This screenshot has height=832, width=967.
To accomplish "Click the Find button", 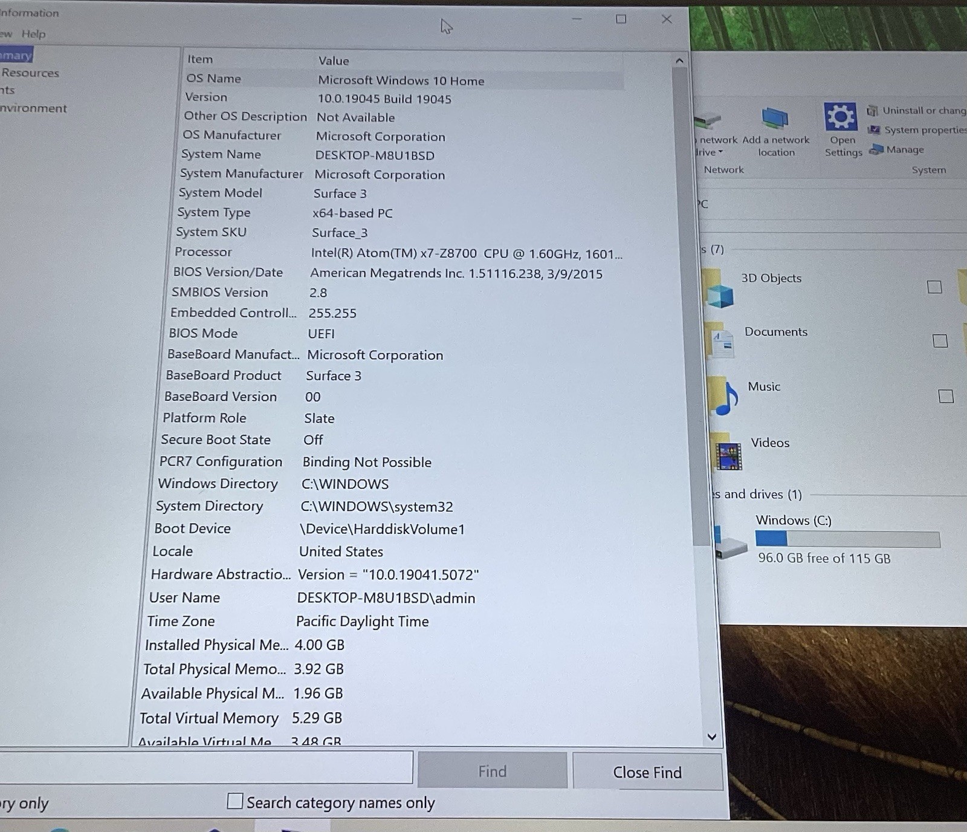I will point(492,771).
